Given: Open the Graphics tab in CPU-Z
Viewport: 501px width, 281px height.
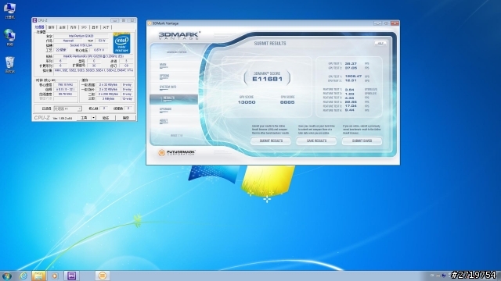Looking at the screenshot, I should [95, 27].
